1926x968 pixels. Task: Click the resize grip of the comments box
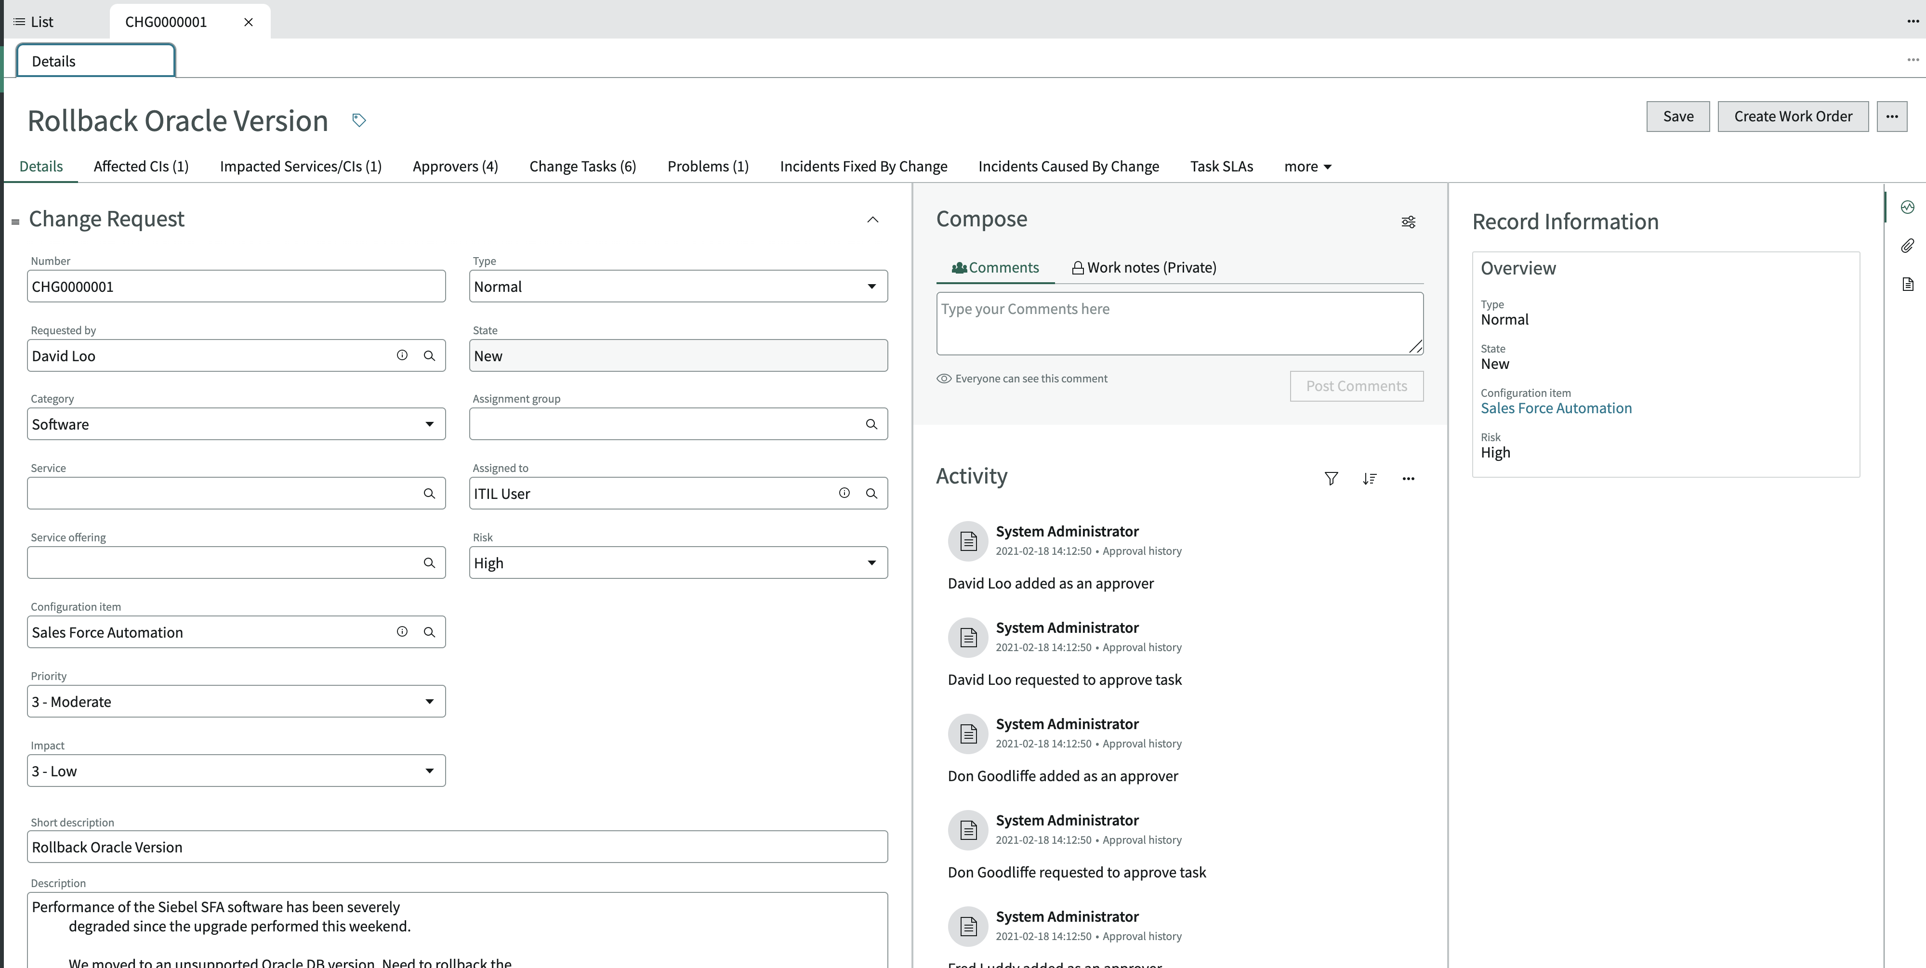coord(1415,346)
